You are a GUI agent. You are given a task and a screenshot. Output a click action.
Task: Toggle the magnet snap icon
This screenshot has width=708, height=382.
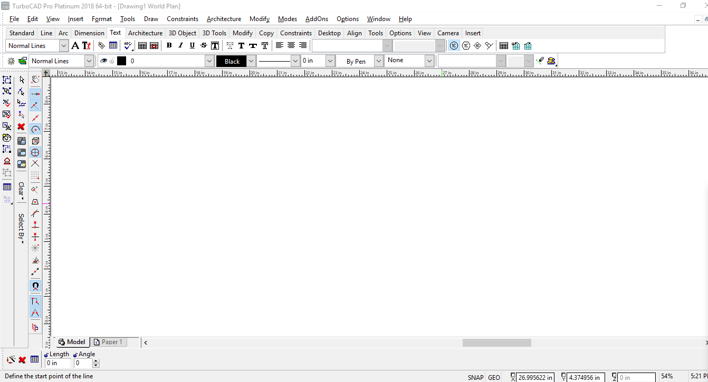pyautogui.click(x=35, y=287)
